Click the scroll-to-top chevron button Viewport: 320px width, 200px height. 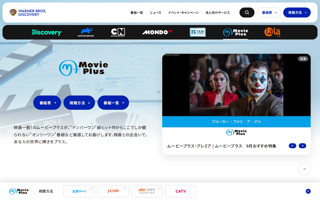click(x=304, y=169)
